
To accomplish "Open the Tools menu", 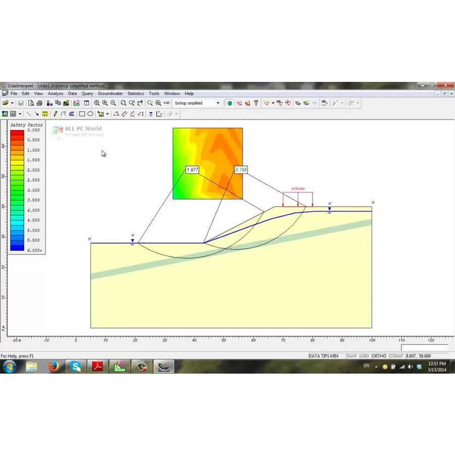I will tap(154, 94).
